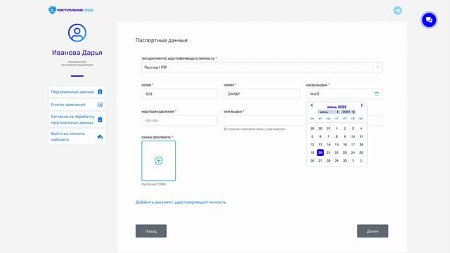Image resolution: width=450 pixels, height=253 pixels.
Task: Click the chevron of document type field
Action: pos(378,67)
